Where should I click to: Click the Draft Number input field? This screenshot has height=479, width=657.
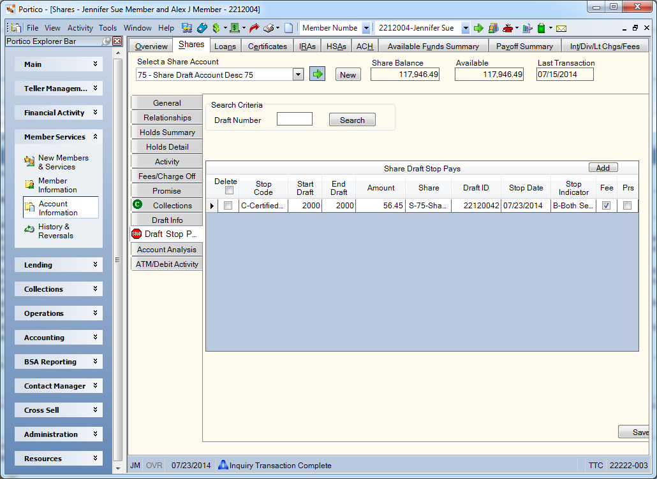coord(295,119)
